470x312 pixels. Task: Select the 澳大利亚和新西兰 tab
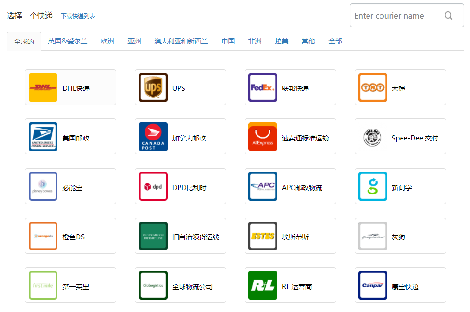point(181,41)
